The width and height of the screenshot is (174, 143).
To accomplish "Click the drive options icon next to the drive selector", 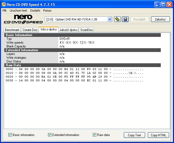I will pos(117,19).
